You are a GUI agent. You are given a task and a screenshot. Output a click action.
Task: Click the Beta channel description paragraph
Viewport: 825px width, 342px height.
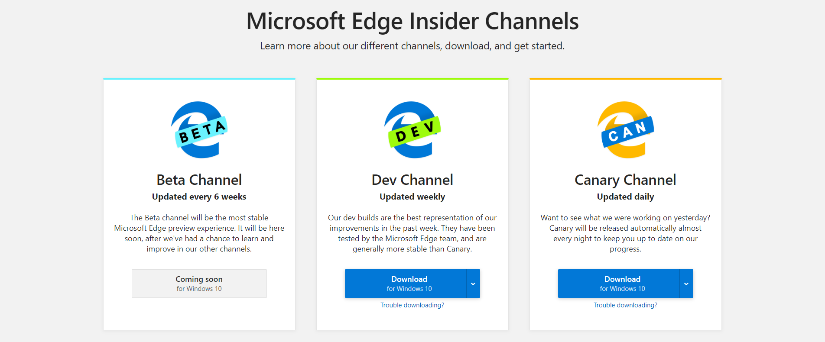click(199, 233)
